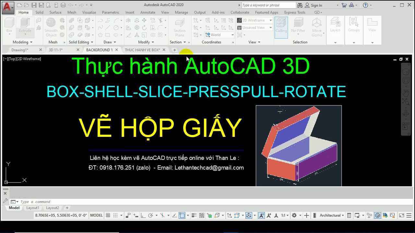The image size is (415, 233).
Task: Open the 1:1 annotation scale dropdown
Action: point(285,216)
